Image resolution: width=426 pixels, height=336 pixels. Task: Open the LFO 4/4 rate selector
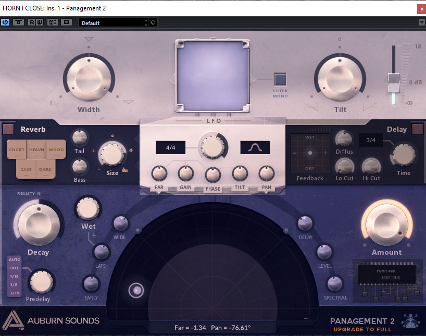pos(171,147)
